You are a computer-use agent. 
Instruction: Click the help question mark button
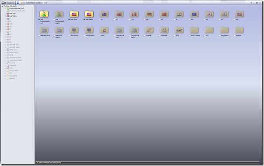coord(251,3)
